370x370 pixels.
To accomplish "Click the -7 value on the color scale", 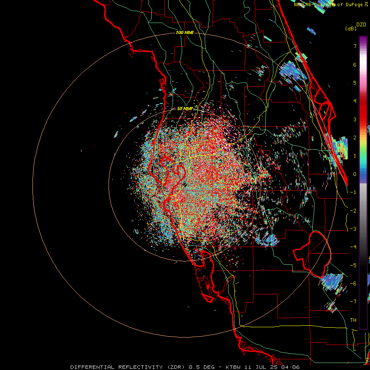I will pos(353,302).
